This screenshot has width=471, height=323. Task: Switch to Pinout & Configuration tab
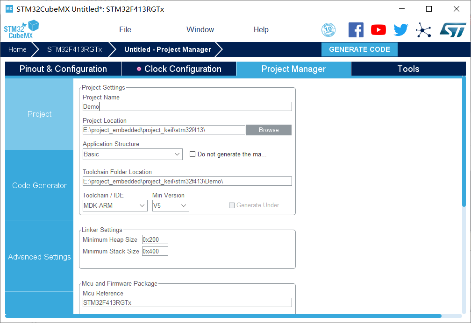click(63, 69)
